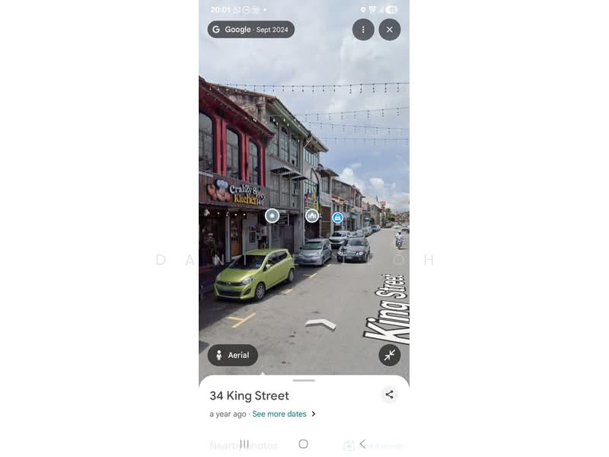Open See more dates link
This screenshot has height=457, width=609.
point(279,414)
